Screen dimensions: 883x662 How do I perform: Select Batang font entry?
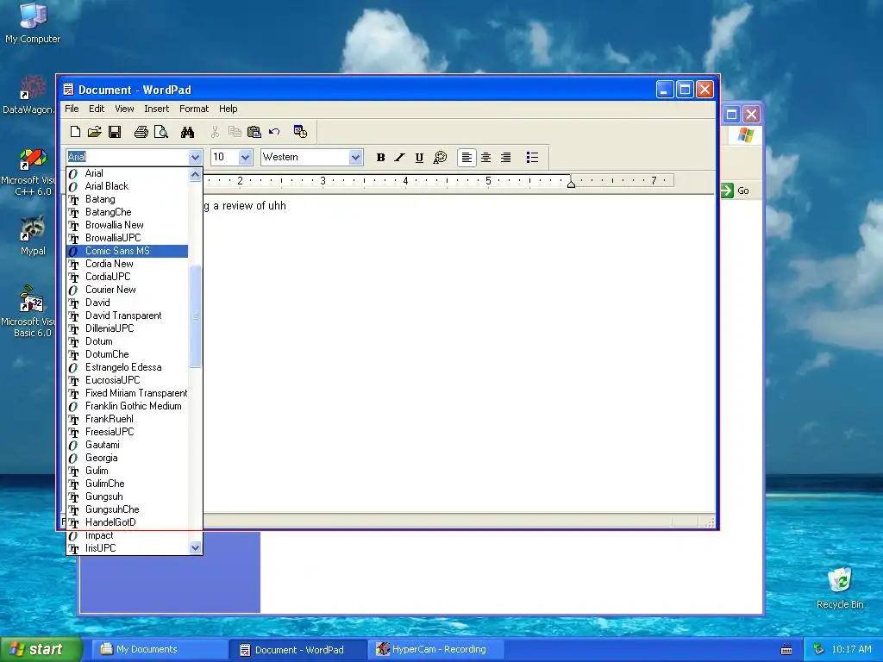pos(128,199)
